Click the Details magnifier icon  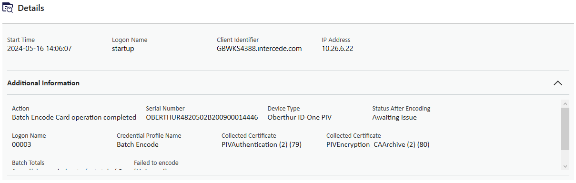point(8,8)
